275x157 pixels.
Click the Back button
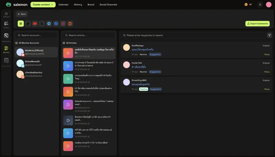(x=22, y=14)
